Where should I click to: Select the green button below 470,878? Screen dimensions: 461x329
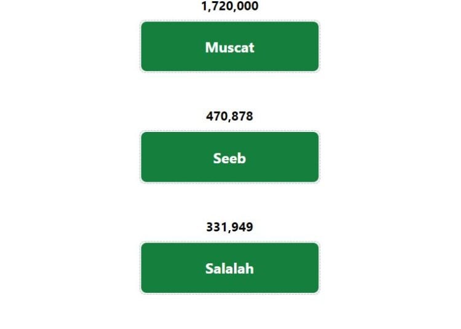(230, 157)
